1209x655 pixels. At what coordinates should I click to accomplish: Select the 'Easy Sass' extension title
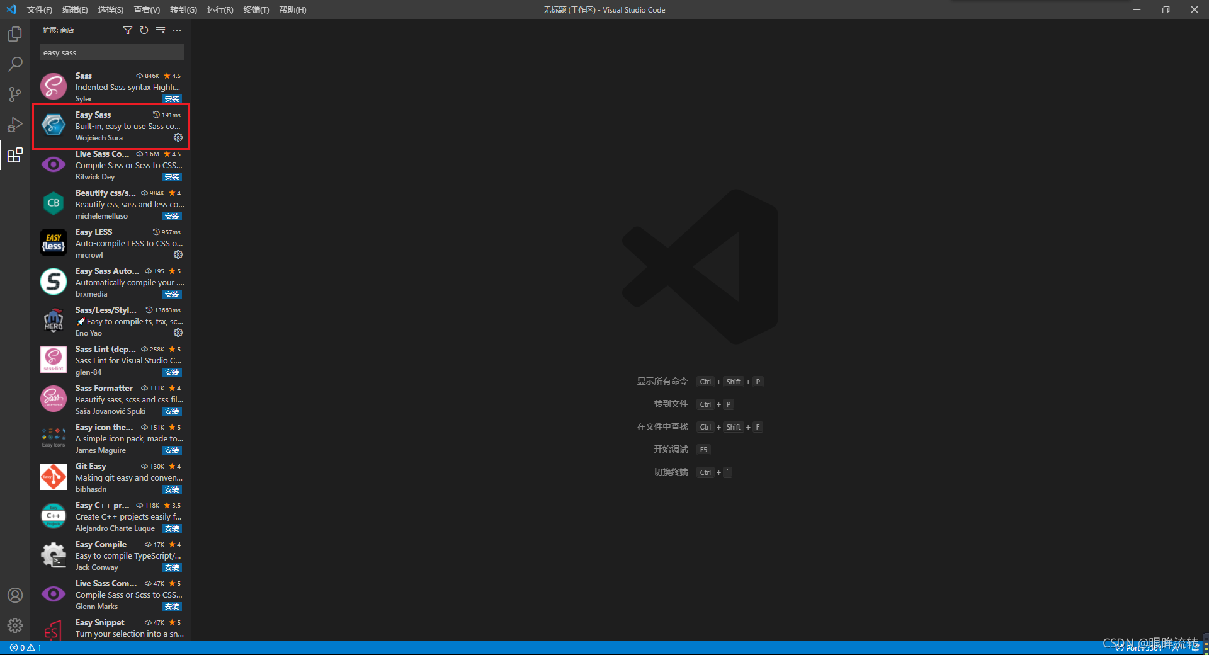pos(93,115)
